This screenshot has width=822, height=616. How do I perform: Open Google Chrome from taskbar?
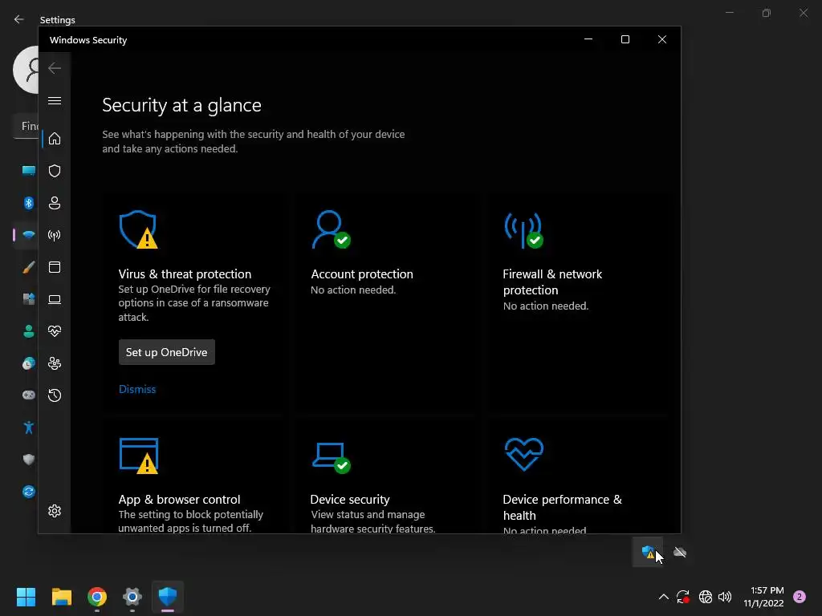pyautogui.click(x=97, y=597)
